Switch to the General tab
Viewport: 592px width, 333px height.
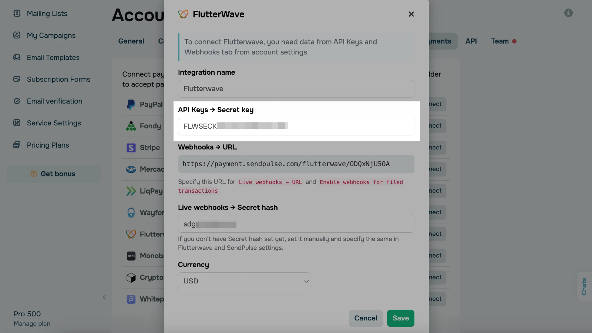tap(131, 41)
